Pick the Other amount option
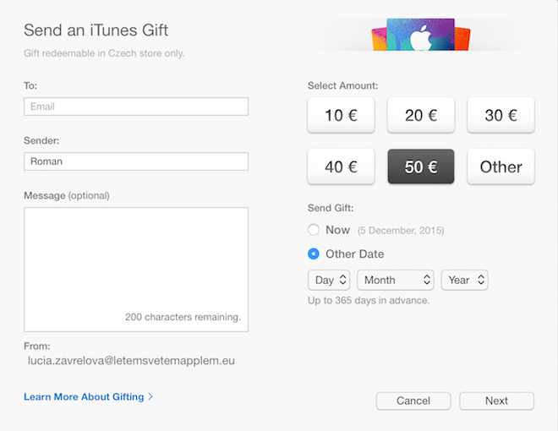This screenshot has width=558, height=431. coord(501,166)
